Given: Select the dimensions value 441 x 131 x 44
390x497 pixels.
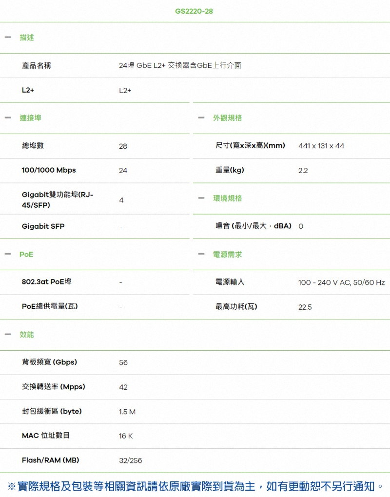Looking at the screenshot, I should pos(321,146).
